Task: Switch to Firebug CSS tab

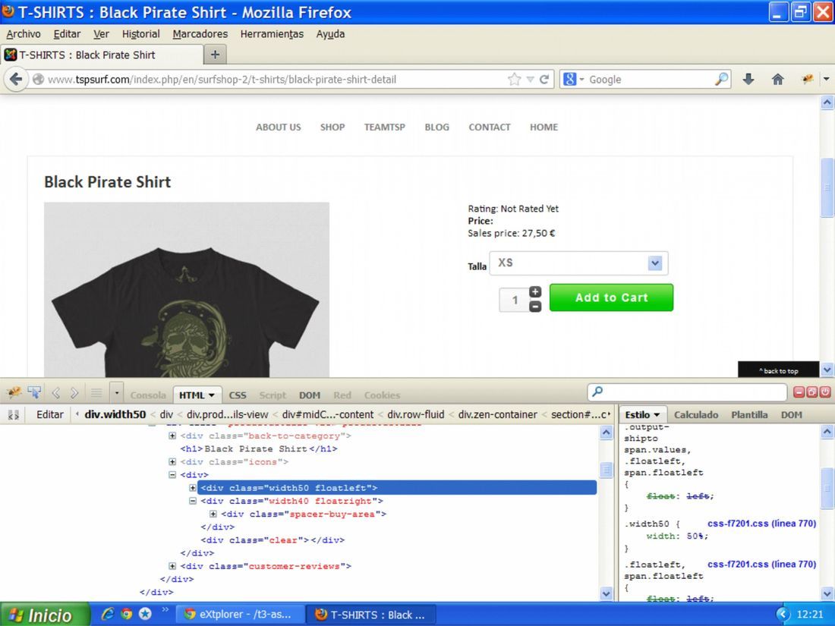Action: pos(238,395)
